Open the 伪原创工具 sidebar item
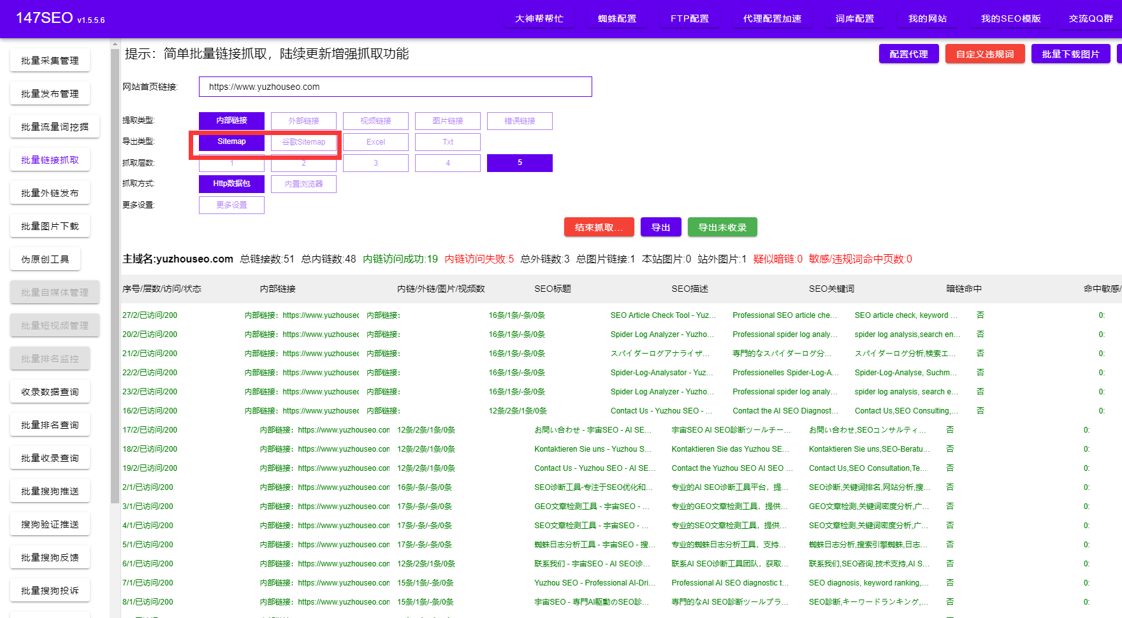1122x618 pixels. tap(45, 259)
